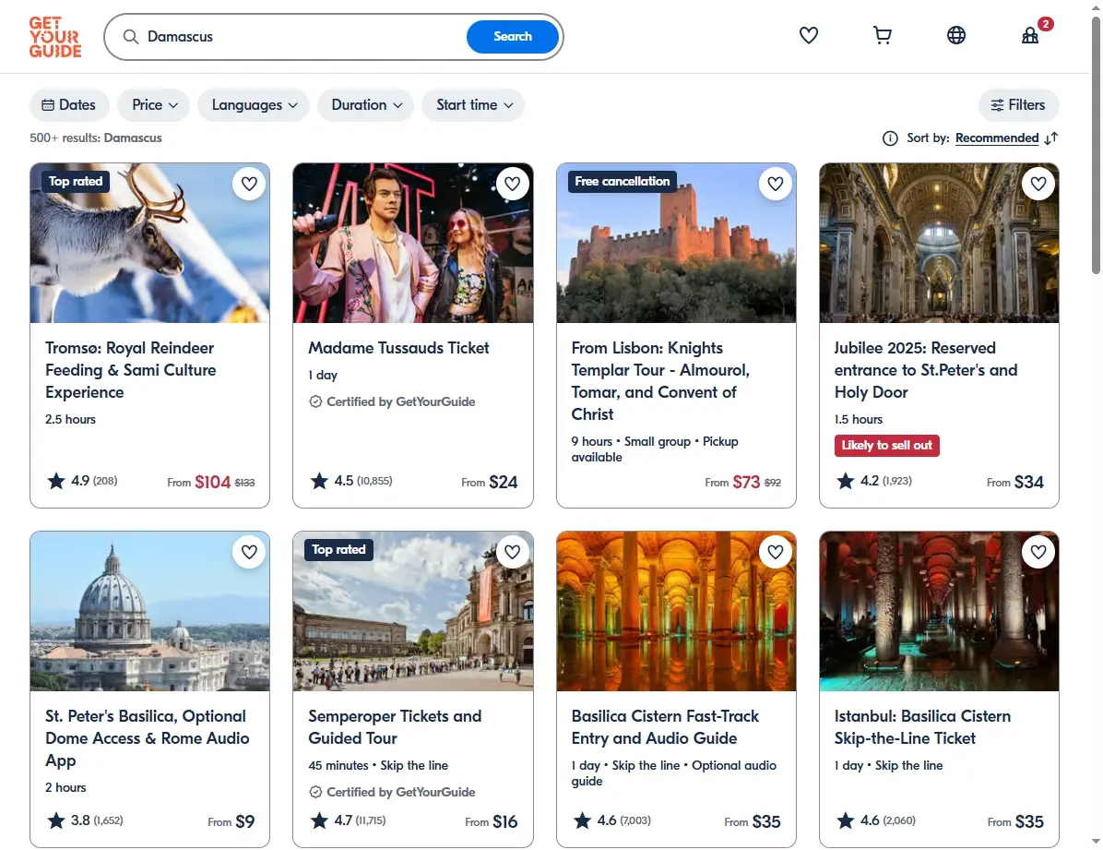
Task: Save Istanbul Basilica Cistern Skip-the-Line to wishlist
Action: (1038, 552)
